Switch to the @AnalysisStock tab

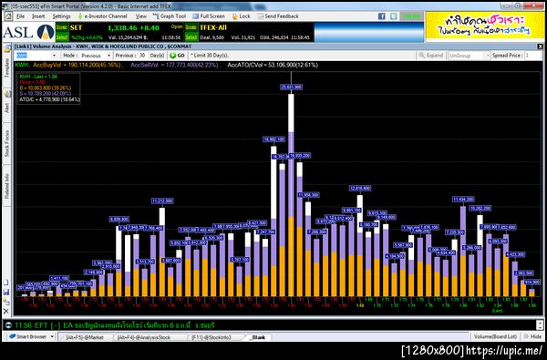[144, 338]
